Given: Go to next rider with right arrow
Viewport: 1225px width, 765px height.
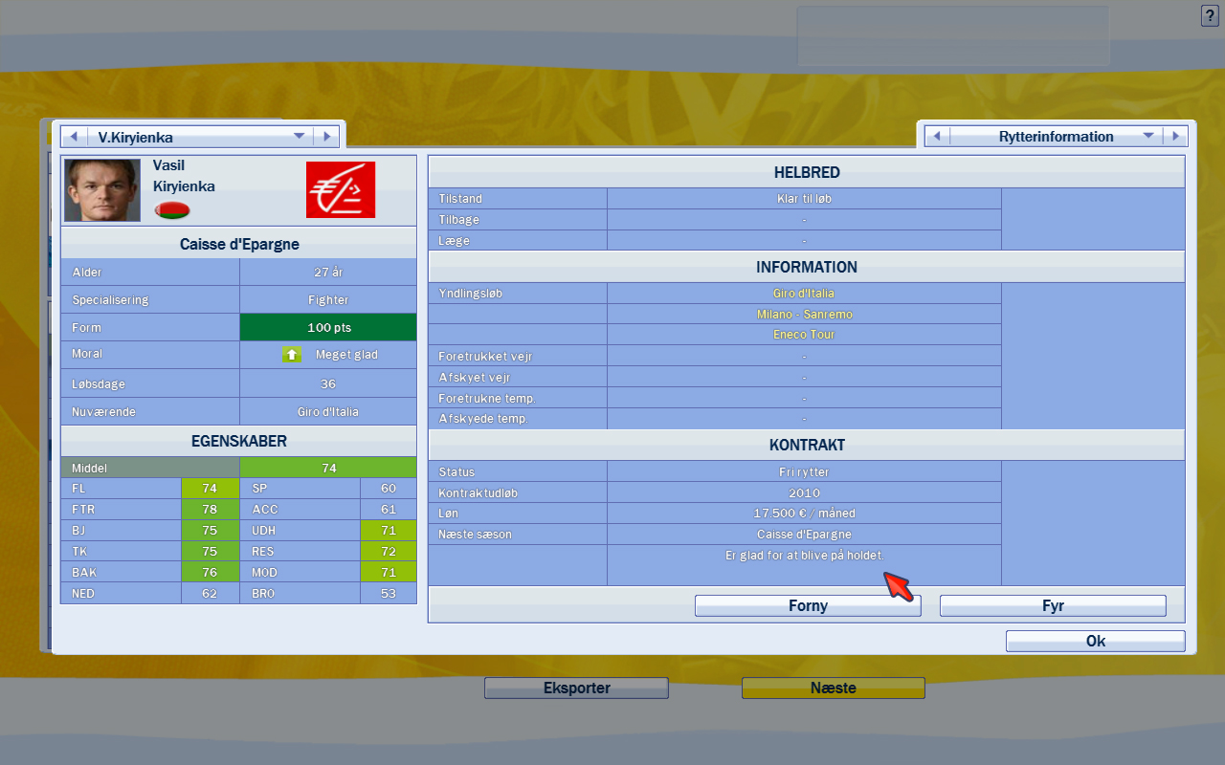Looking at the screenshot, I should [x=326, y=137].
